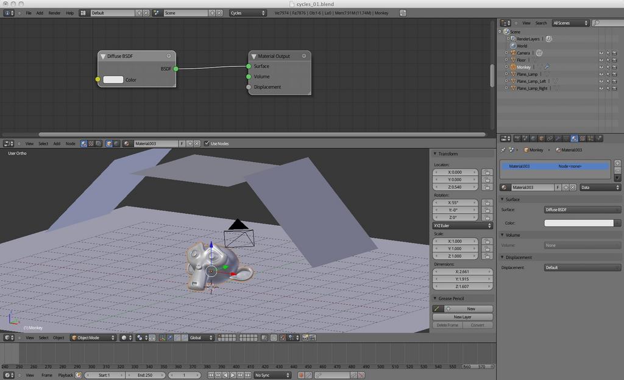Add a material slot with plus button
624x380 pixels.
(x=618, y=163)
